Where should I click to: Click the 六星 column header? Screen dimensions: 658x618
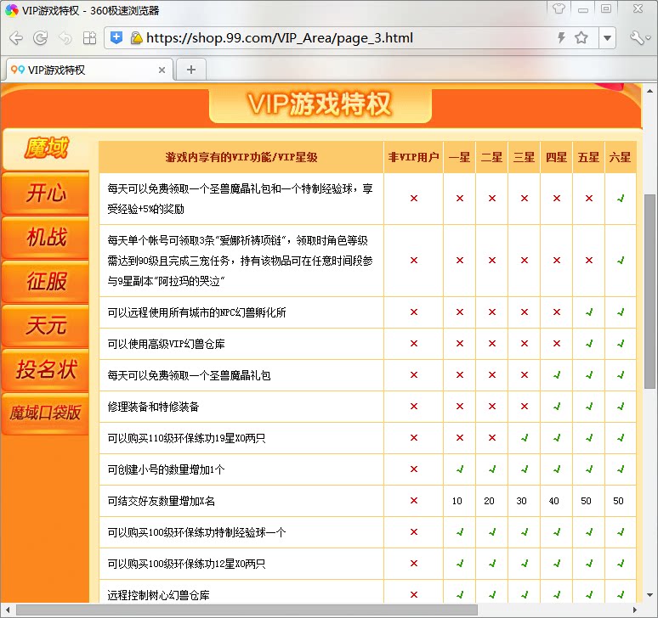point(621,157)
